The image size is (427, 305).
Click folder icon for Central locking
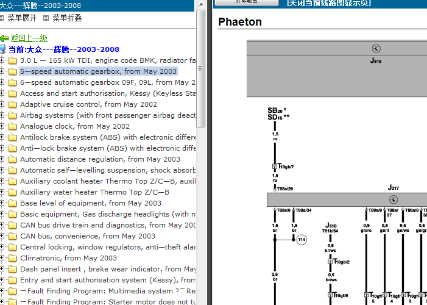(x=12, y=247)
